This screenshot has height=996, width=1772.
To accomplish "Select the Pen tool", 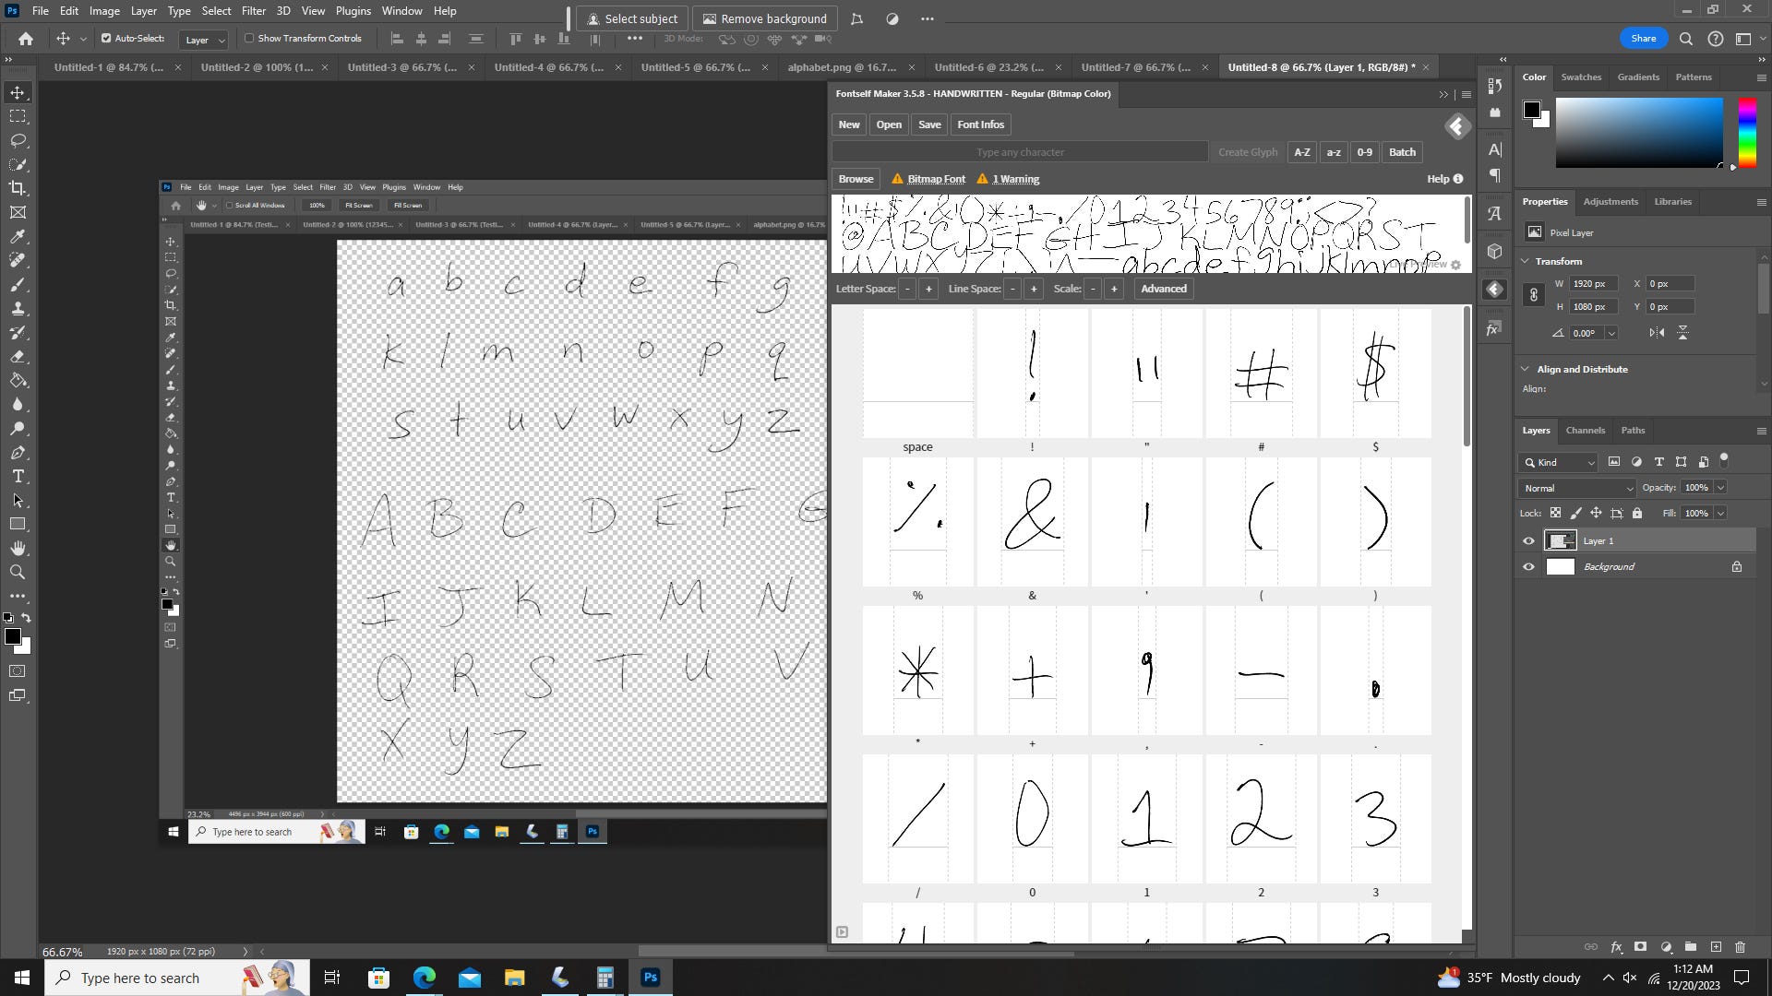I will (18, 452).
